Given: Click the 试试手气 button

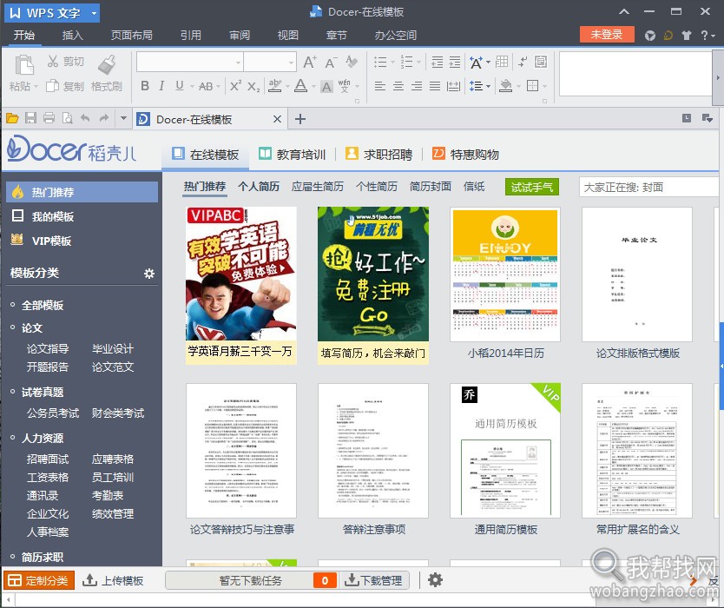Looking at the screenshot, I should tap(532, 187).
